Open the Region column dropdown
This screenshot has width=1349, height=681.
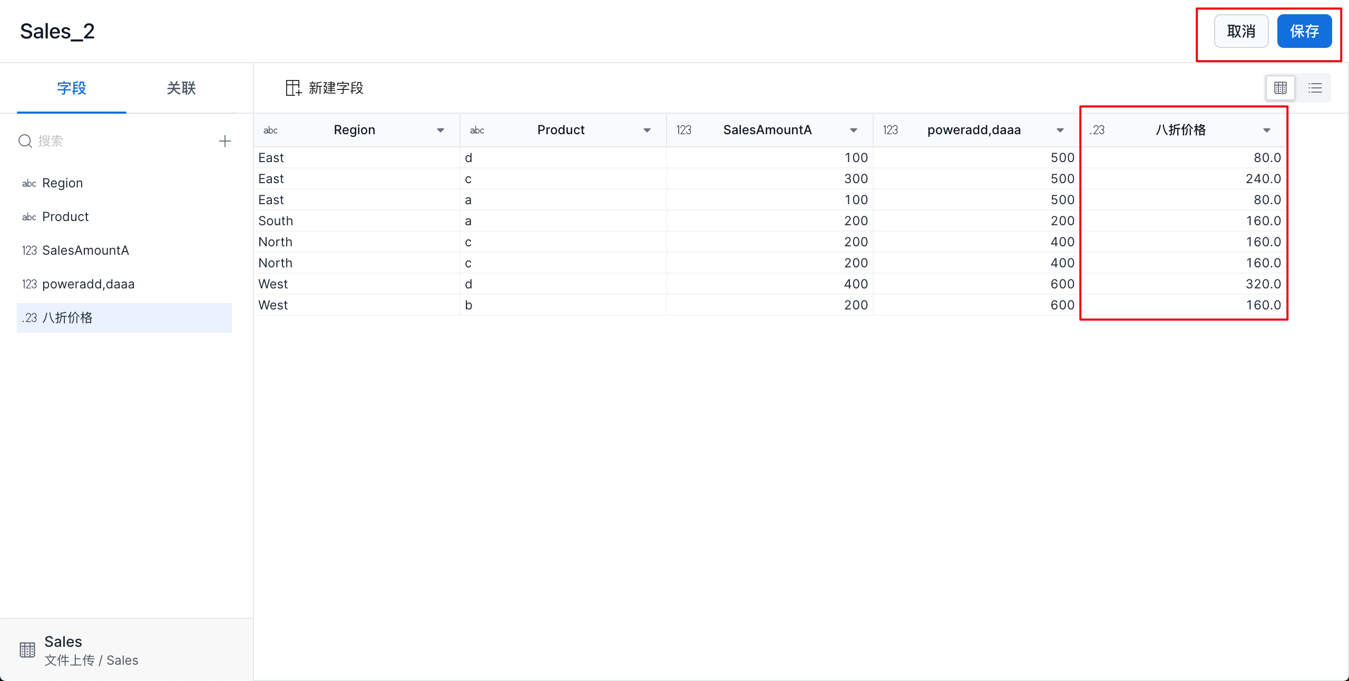pyautogui.click(x=441, y=130)
